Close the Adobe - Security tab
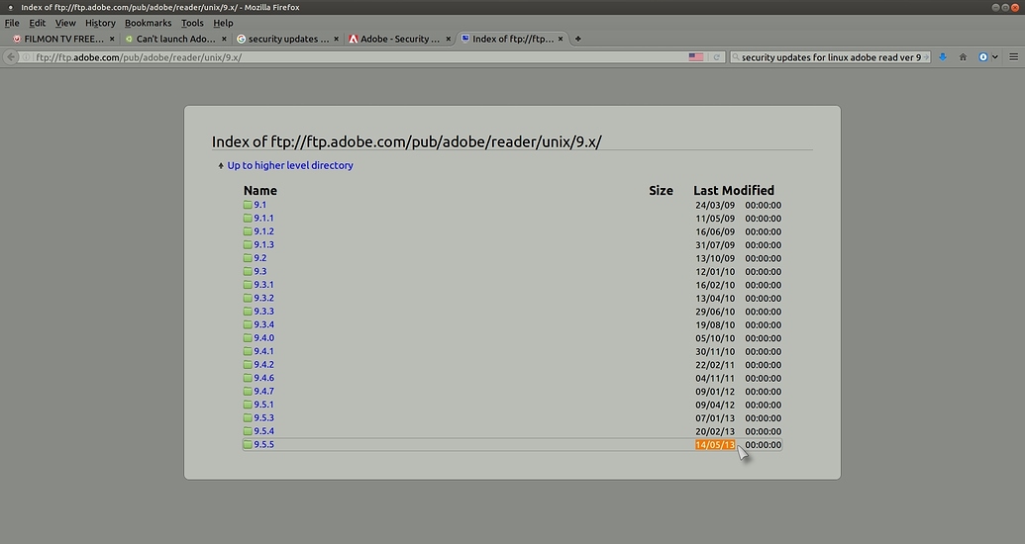Image resolution: width=1025 pixels, height=544 pixels. [x=448, y=40]
